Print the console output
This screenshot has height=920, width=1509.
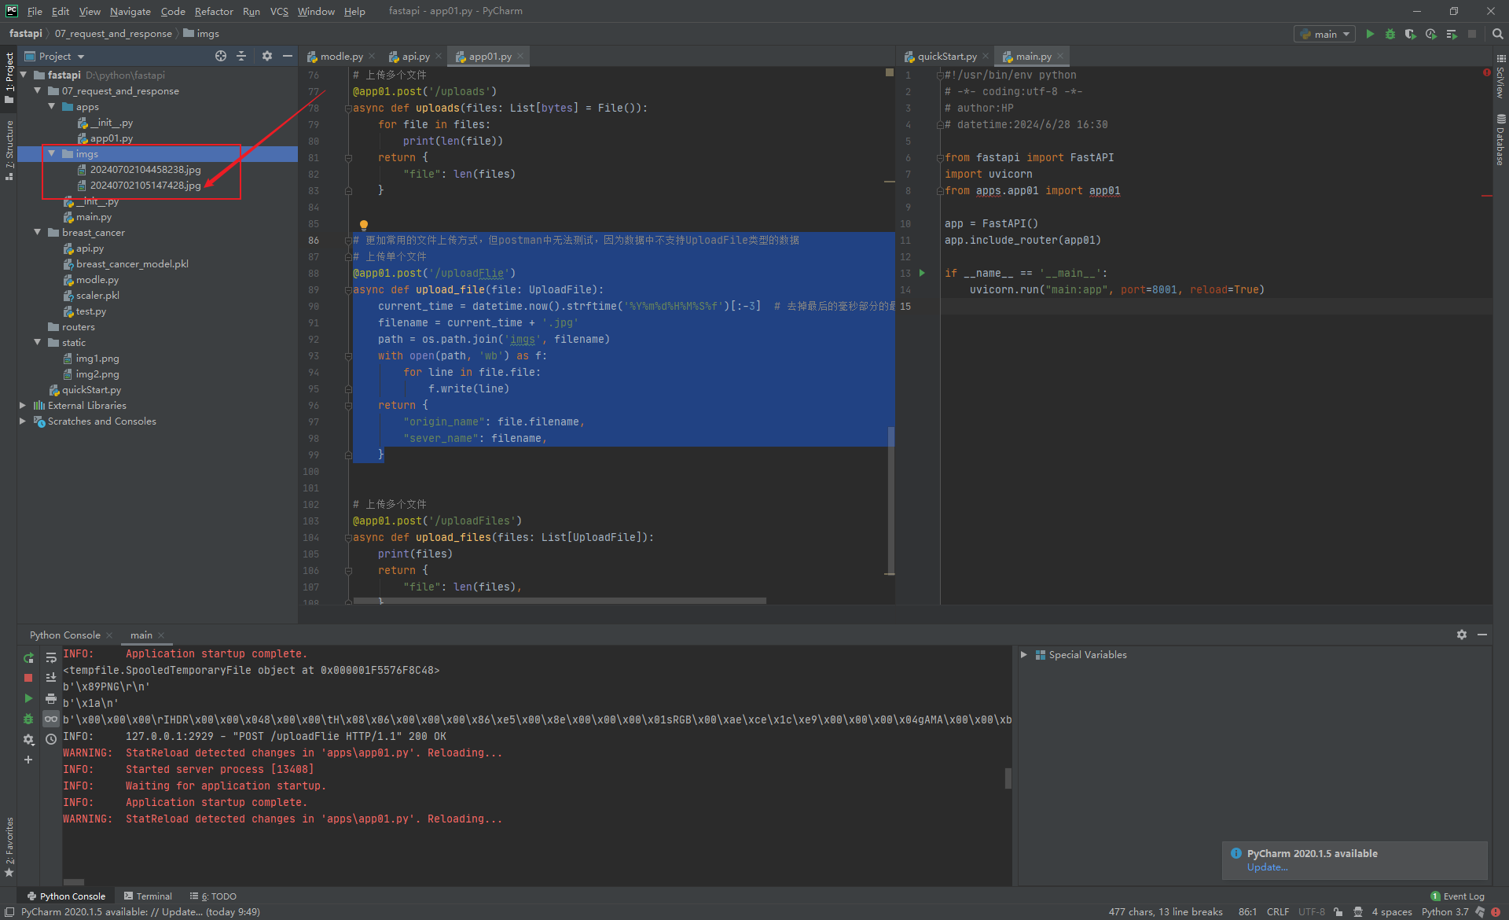(51, 698)
